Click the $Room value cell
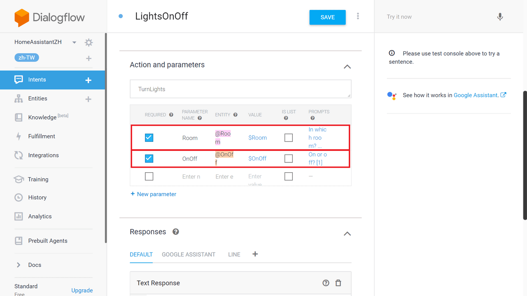Image resolution: width=527 pixels, height=296 pixels. [257, 138]
